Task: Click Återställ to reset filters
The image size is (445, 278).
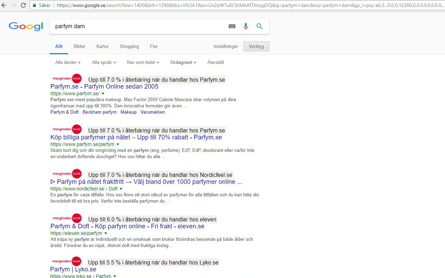Action: (216, 63)
